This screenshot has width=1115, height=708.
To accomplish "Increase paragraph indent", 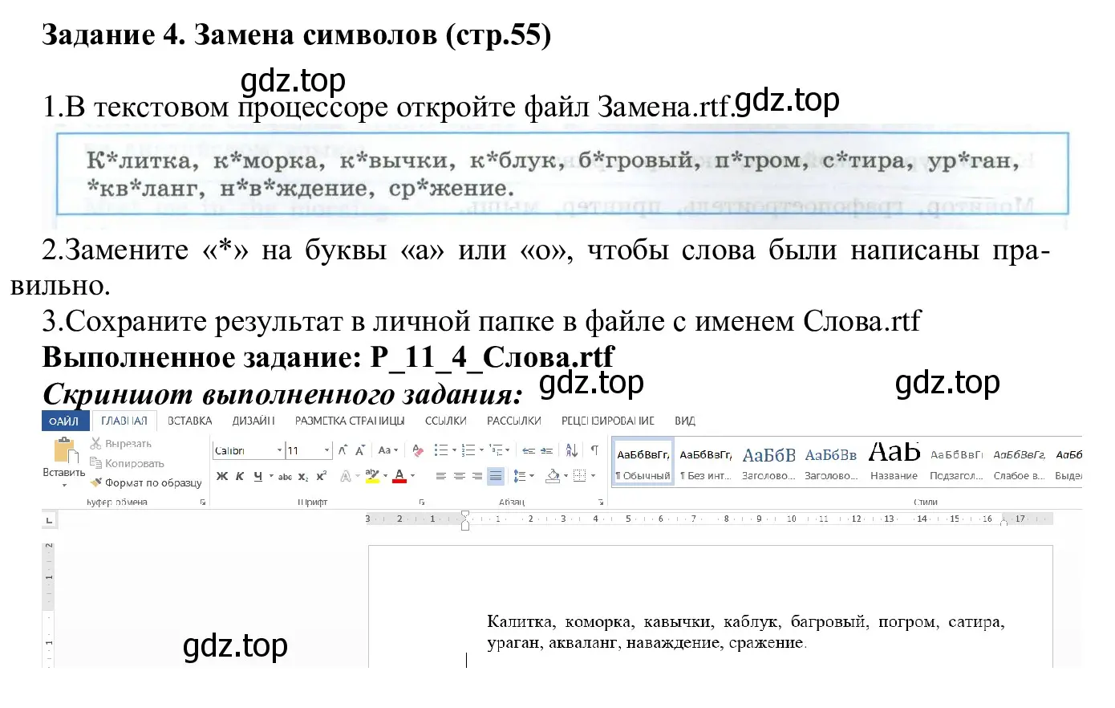I will tap(547, 450).
